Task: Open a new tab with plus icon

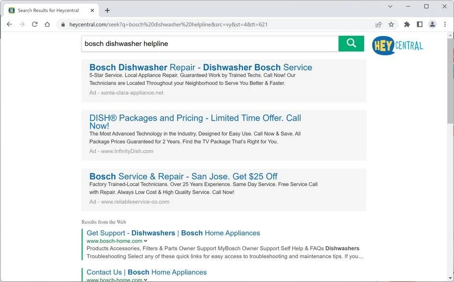Action: pyautogui.click(x=107, y=11)
